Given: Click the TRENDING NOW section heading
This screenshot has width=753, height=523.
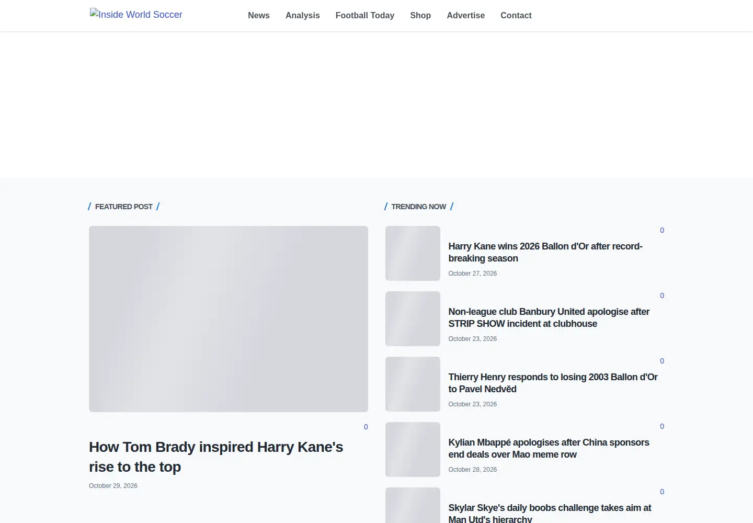Looking at the screenshot, I should (419, 207).
